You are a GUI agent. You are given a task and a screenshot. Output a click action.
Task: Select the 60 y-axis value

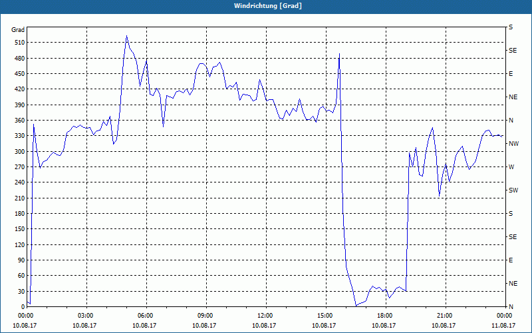point(21,276)
